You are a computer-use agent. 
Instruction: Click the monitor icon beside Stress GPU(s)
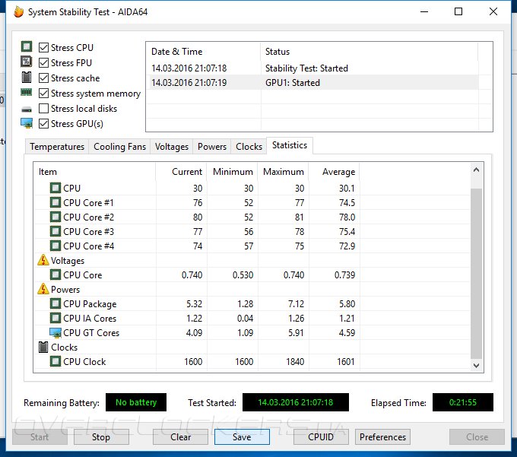27,123
